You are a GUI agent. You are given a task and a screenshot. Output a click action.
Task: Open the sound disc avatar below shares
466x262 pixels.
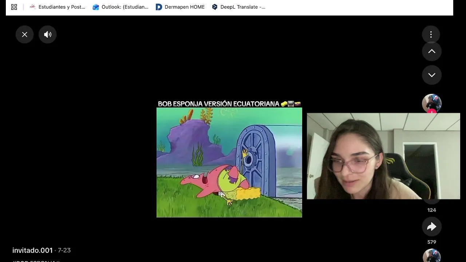(x=432, y=255)
